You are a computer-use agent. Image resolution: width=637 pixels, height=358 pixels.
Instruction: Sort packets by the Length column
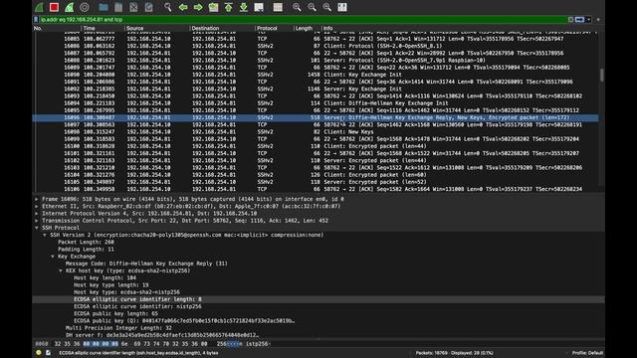[x=308, y=29]
